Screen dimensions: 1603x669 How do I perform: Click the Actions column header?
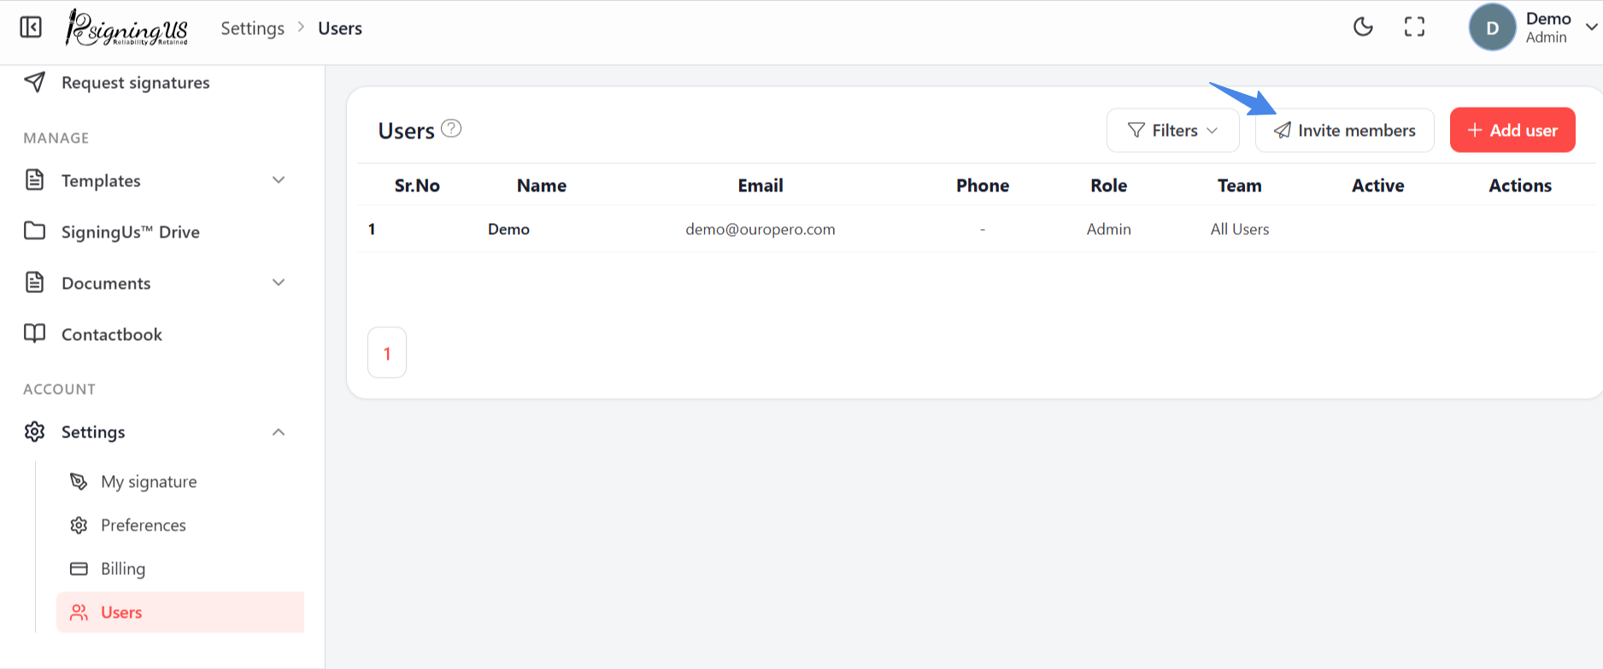tap(1520, 185)
